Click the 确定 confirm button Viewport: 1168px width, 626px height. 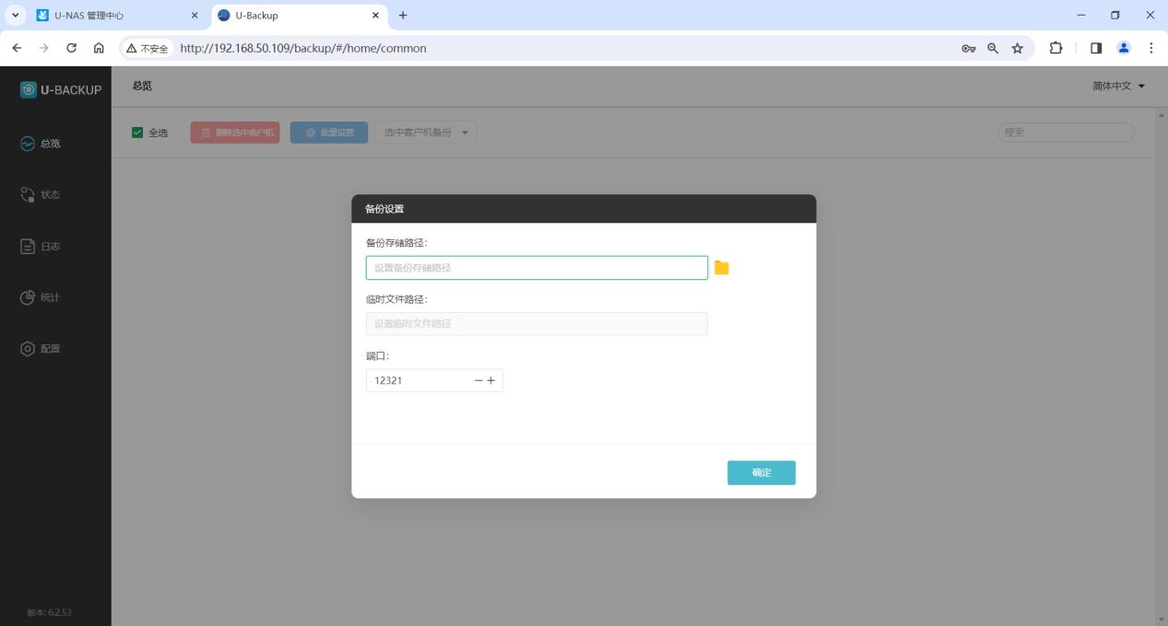pos(761,472)
